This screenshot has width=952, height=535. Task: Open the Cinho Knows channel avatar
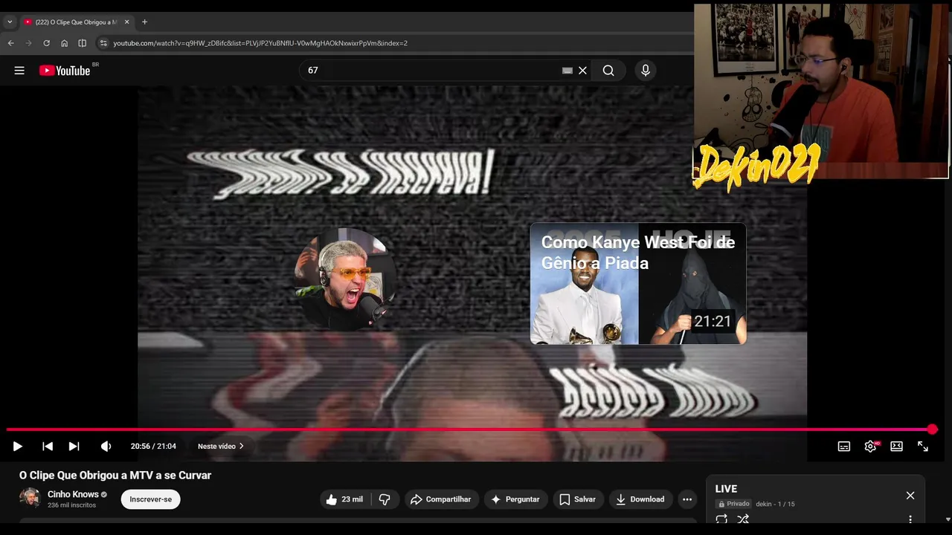30,498
